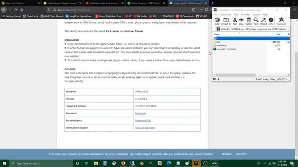
Task: Open the DOWNSUB bookmark
Action: (x=167, y=16)
